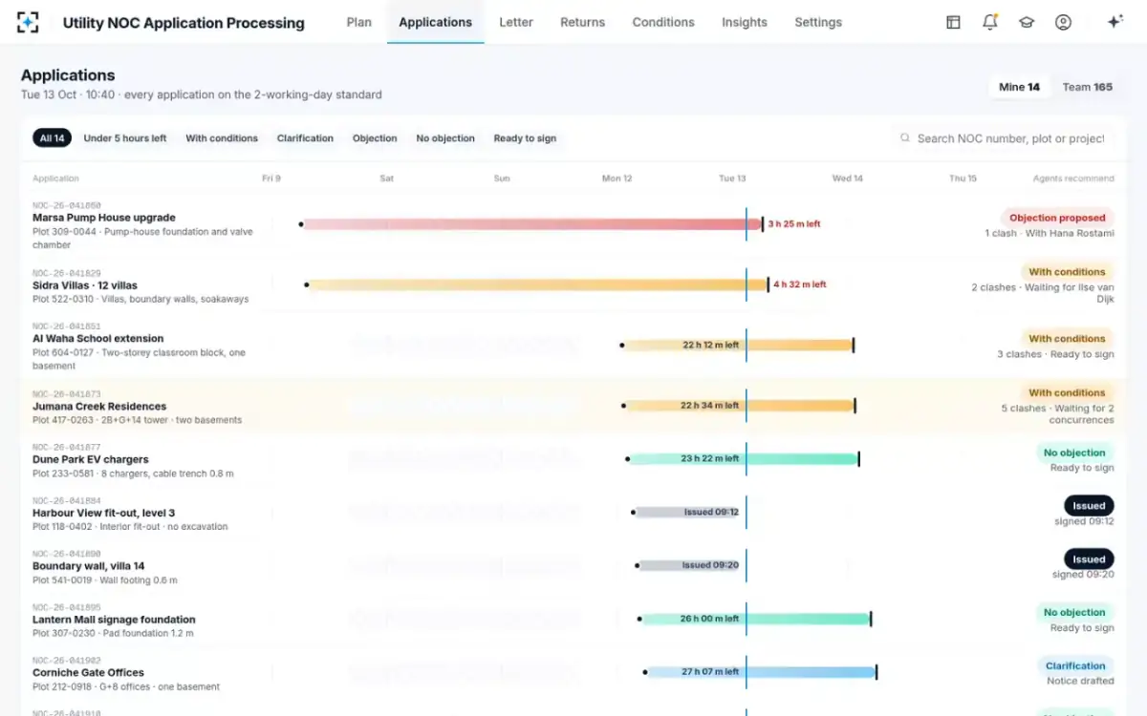
Task: Click Sidra Villas orange deadline bar
Action: point(537,284)
